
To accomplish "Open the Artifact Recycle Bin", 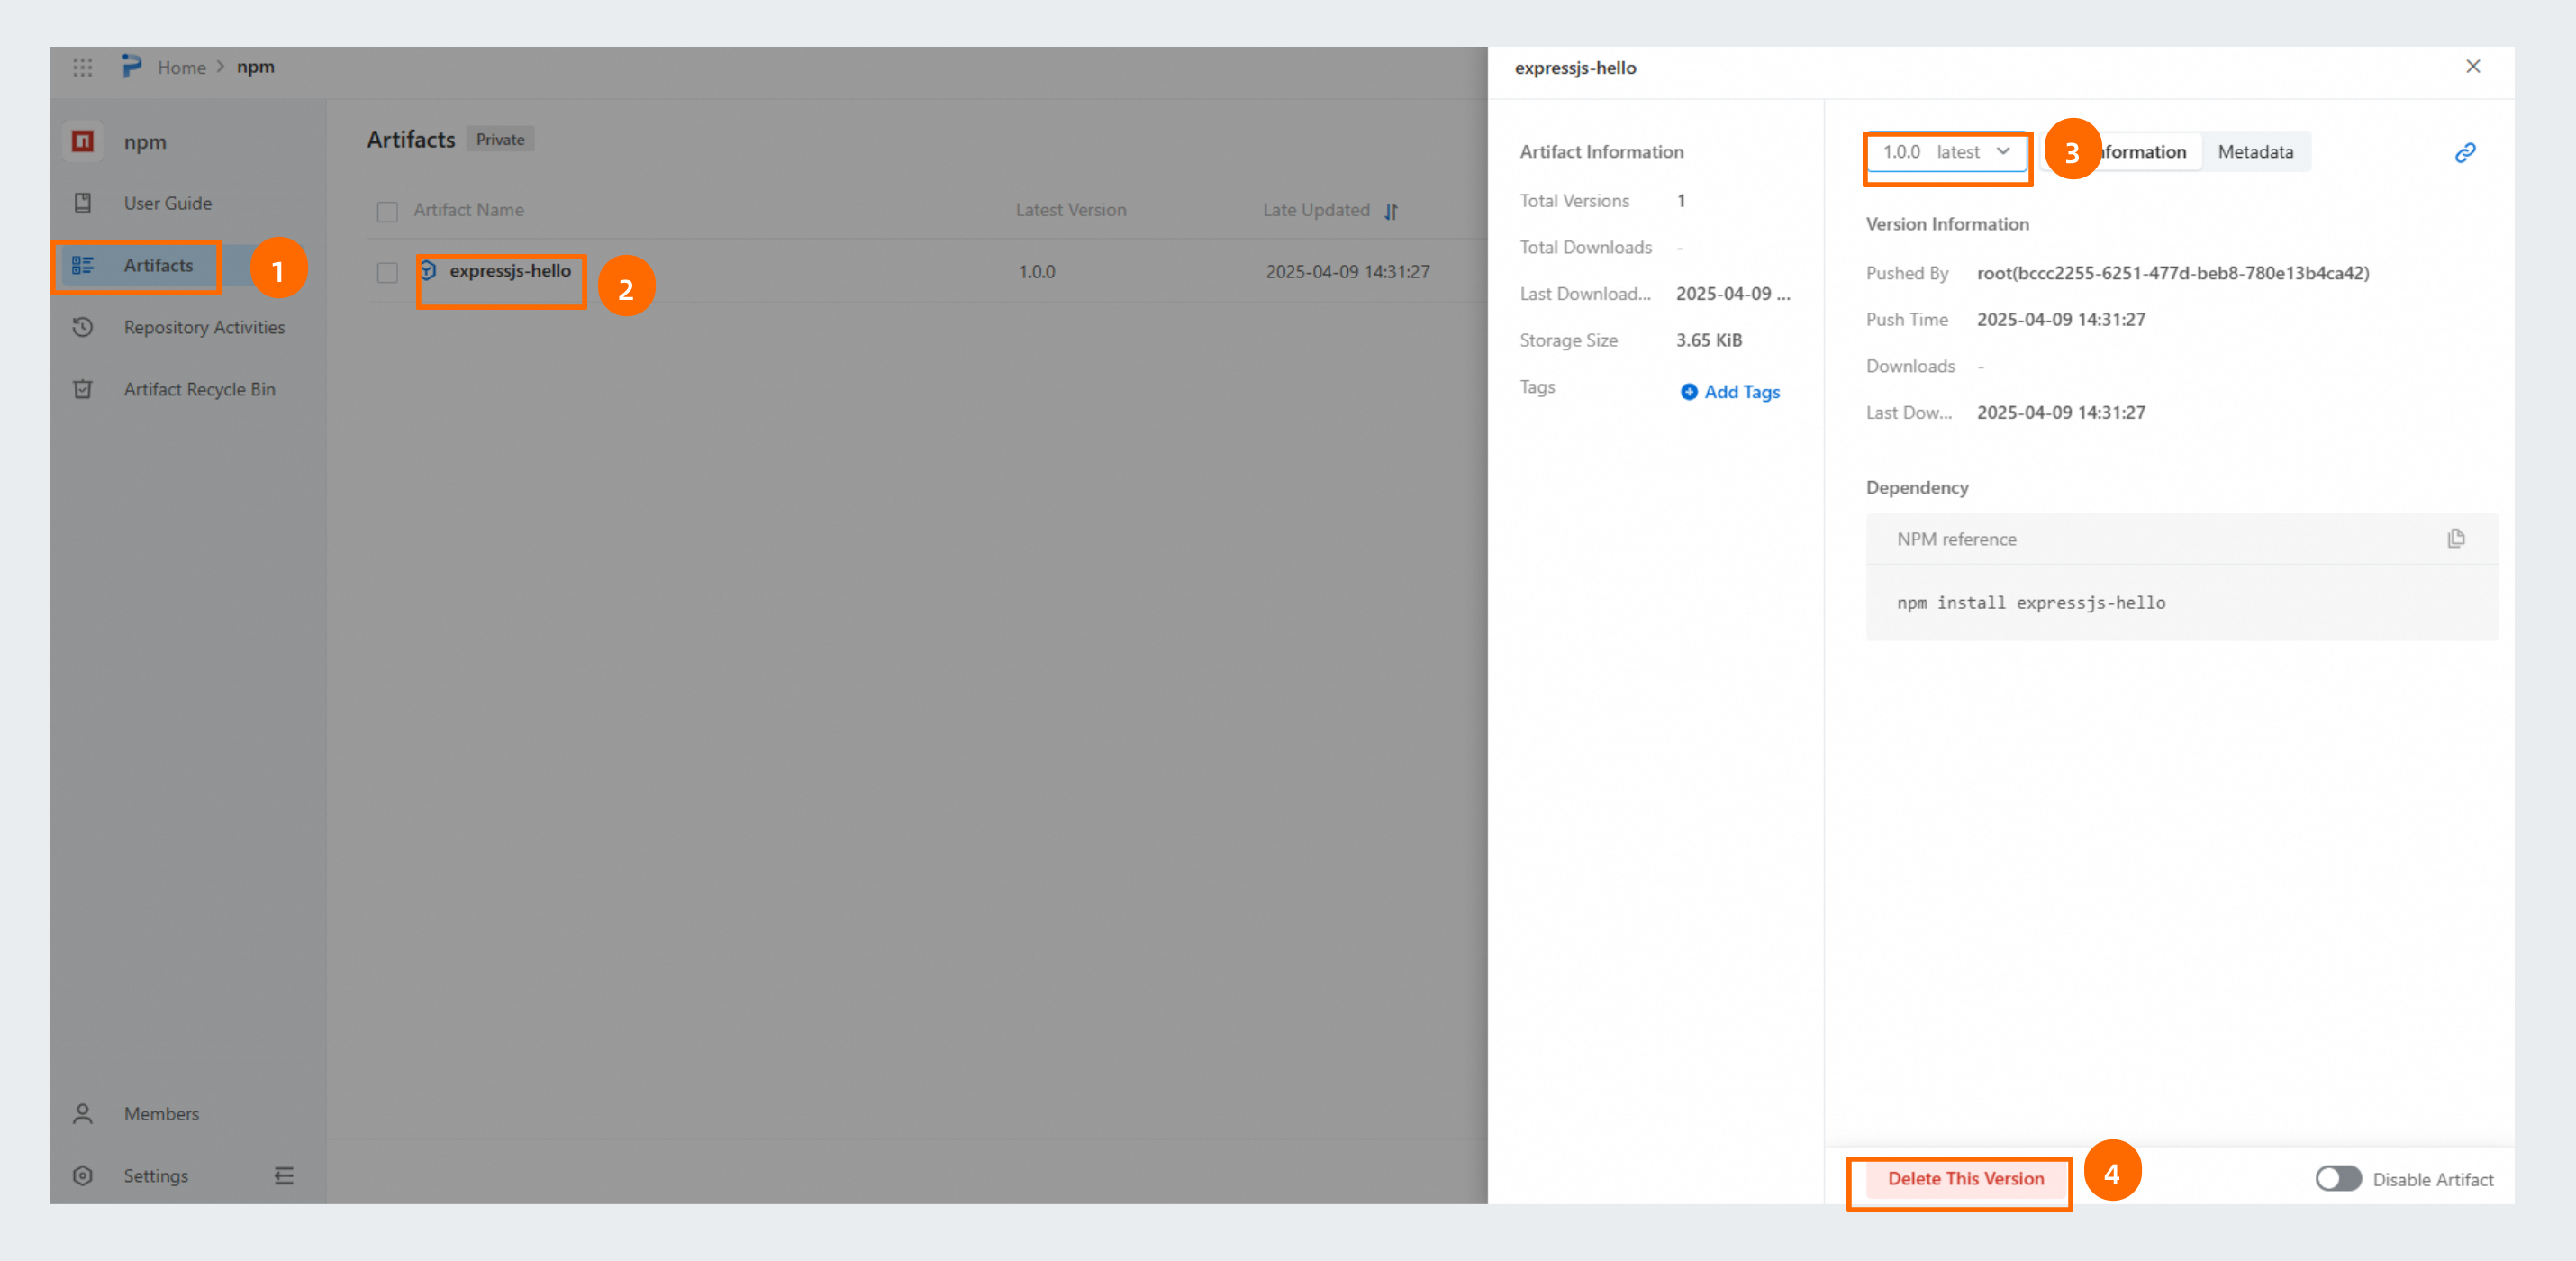I will [199, 389].
